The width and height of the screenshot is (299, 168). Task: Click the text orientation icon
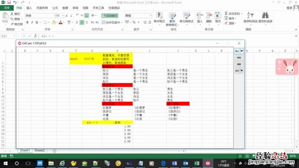tap(93, 15)
